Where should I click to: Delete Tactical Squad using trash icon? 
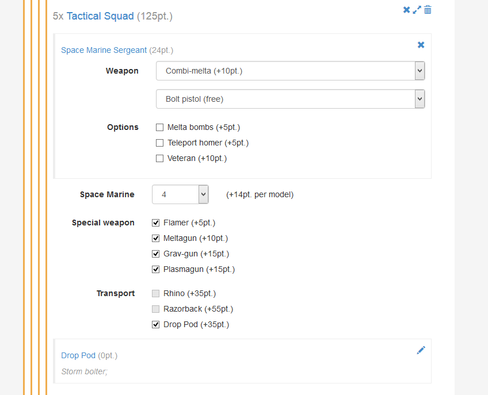tap(428, 10)
